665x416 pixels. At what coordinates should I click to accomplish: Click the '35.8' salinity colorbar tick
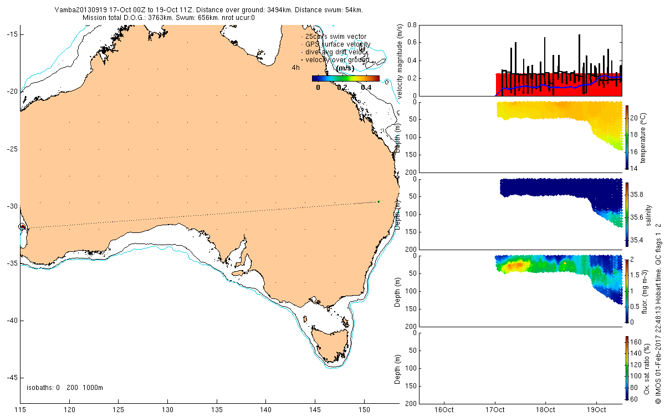click(637, 194)
